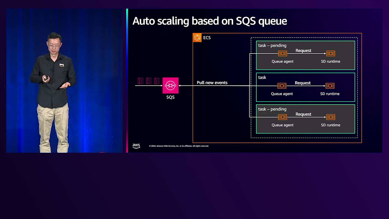Click the copyright notice in slide footer
Screen dimensions: 389x219
pyautogui.click(x=179, y=146)
